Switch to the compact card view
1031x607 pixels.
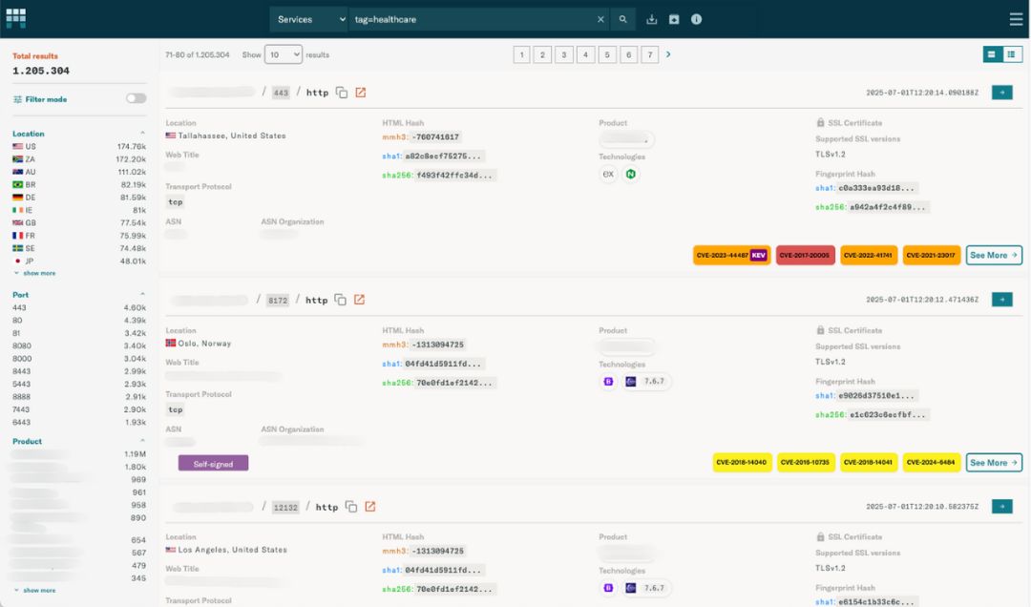click(x=992, y=54)
